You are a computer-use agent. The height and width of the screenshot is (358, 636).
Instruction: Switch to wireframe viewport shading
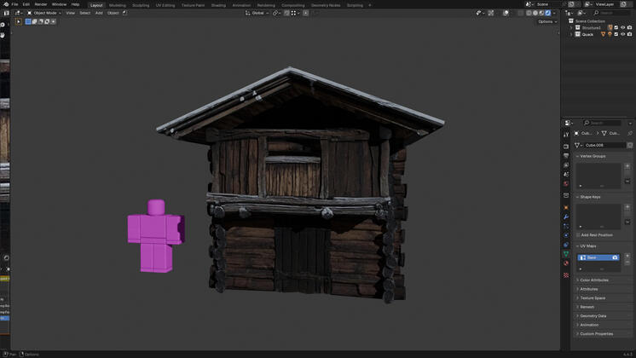(529, 13)
